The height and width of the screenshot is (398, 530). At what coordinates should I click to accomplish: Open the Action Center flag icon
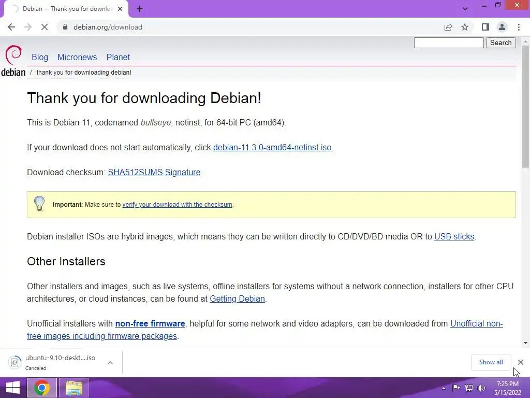[x=456, y=388]
